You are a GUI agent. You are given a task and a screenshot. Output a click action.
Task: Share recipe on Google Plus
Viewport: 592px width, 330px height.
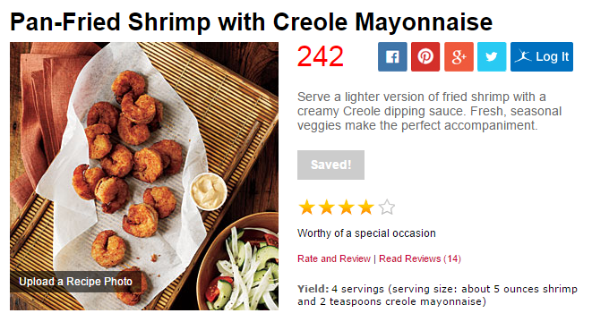point(459,57)
